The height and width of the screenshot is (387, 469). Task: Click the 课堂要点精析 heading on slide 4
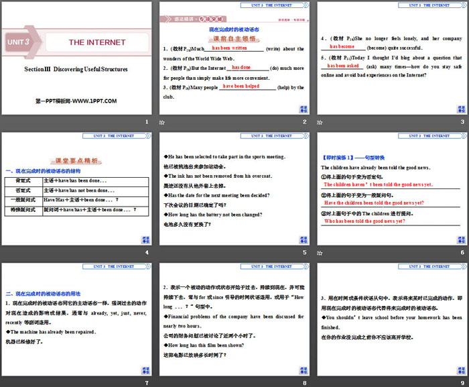(x=75, y=161)
